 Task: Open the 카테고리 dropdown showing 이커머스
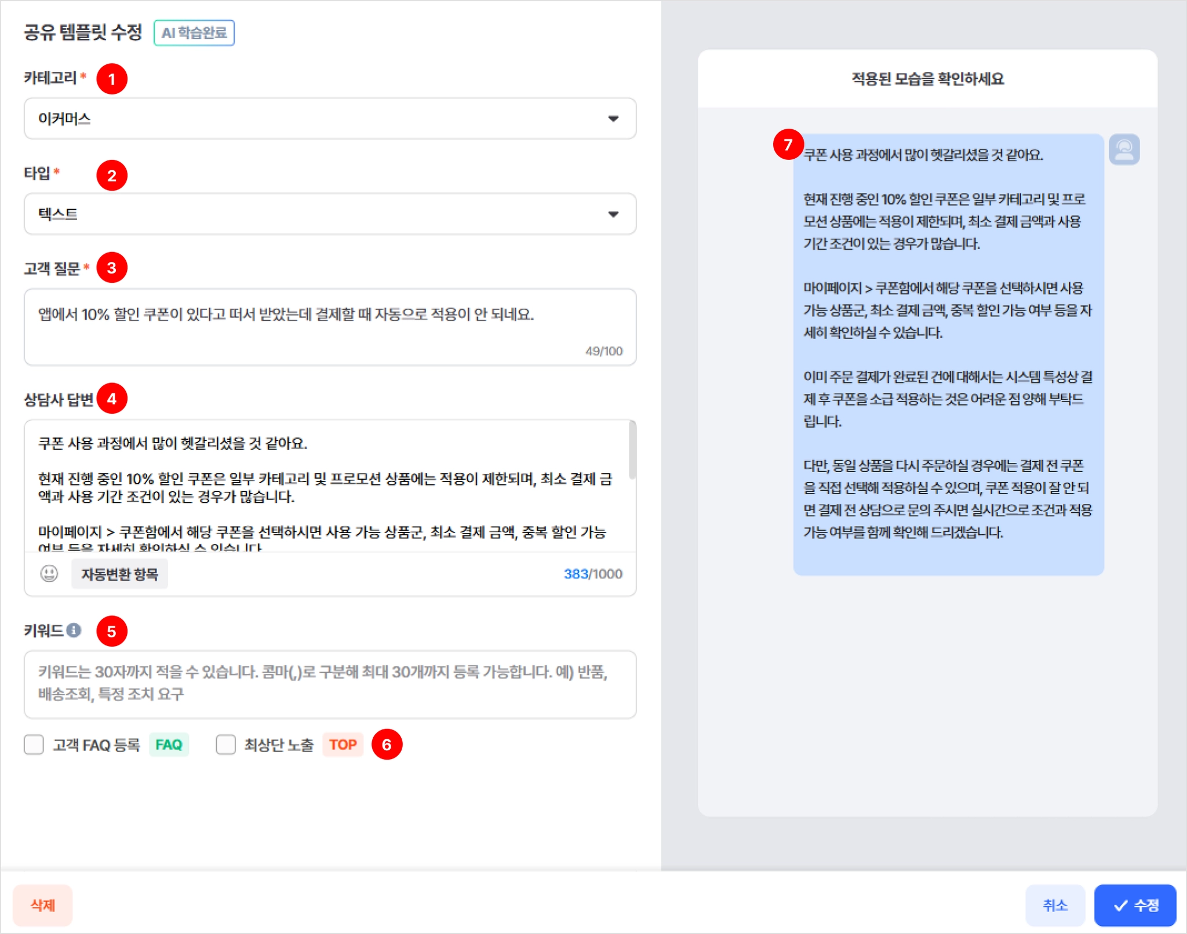click(329, 119)
